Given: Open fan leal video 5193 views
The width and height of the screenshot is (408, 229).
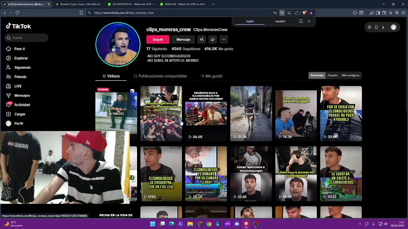Looking at the screenshot, I should coord(161,174).
